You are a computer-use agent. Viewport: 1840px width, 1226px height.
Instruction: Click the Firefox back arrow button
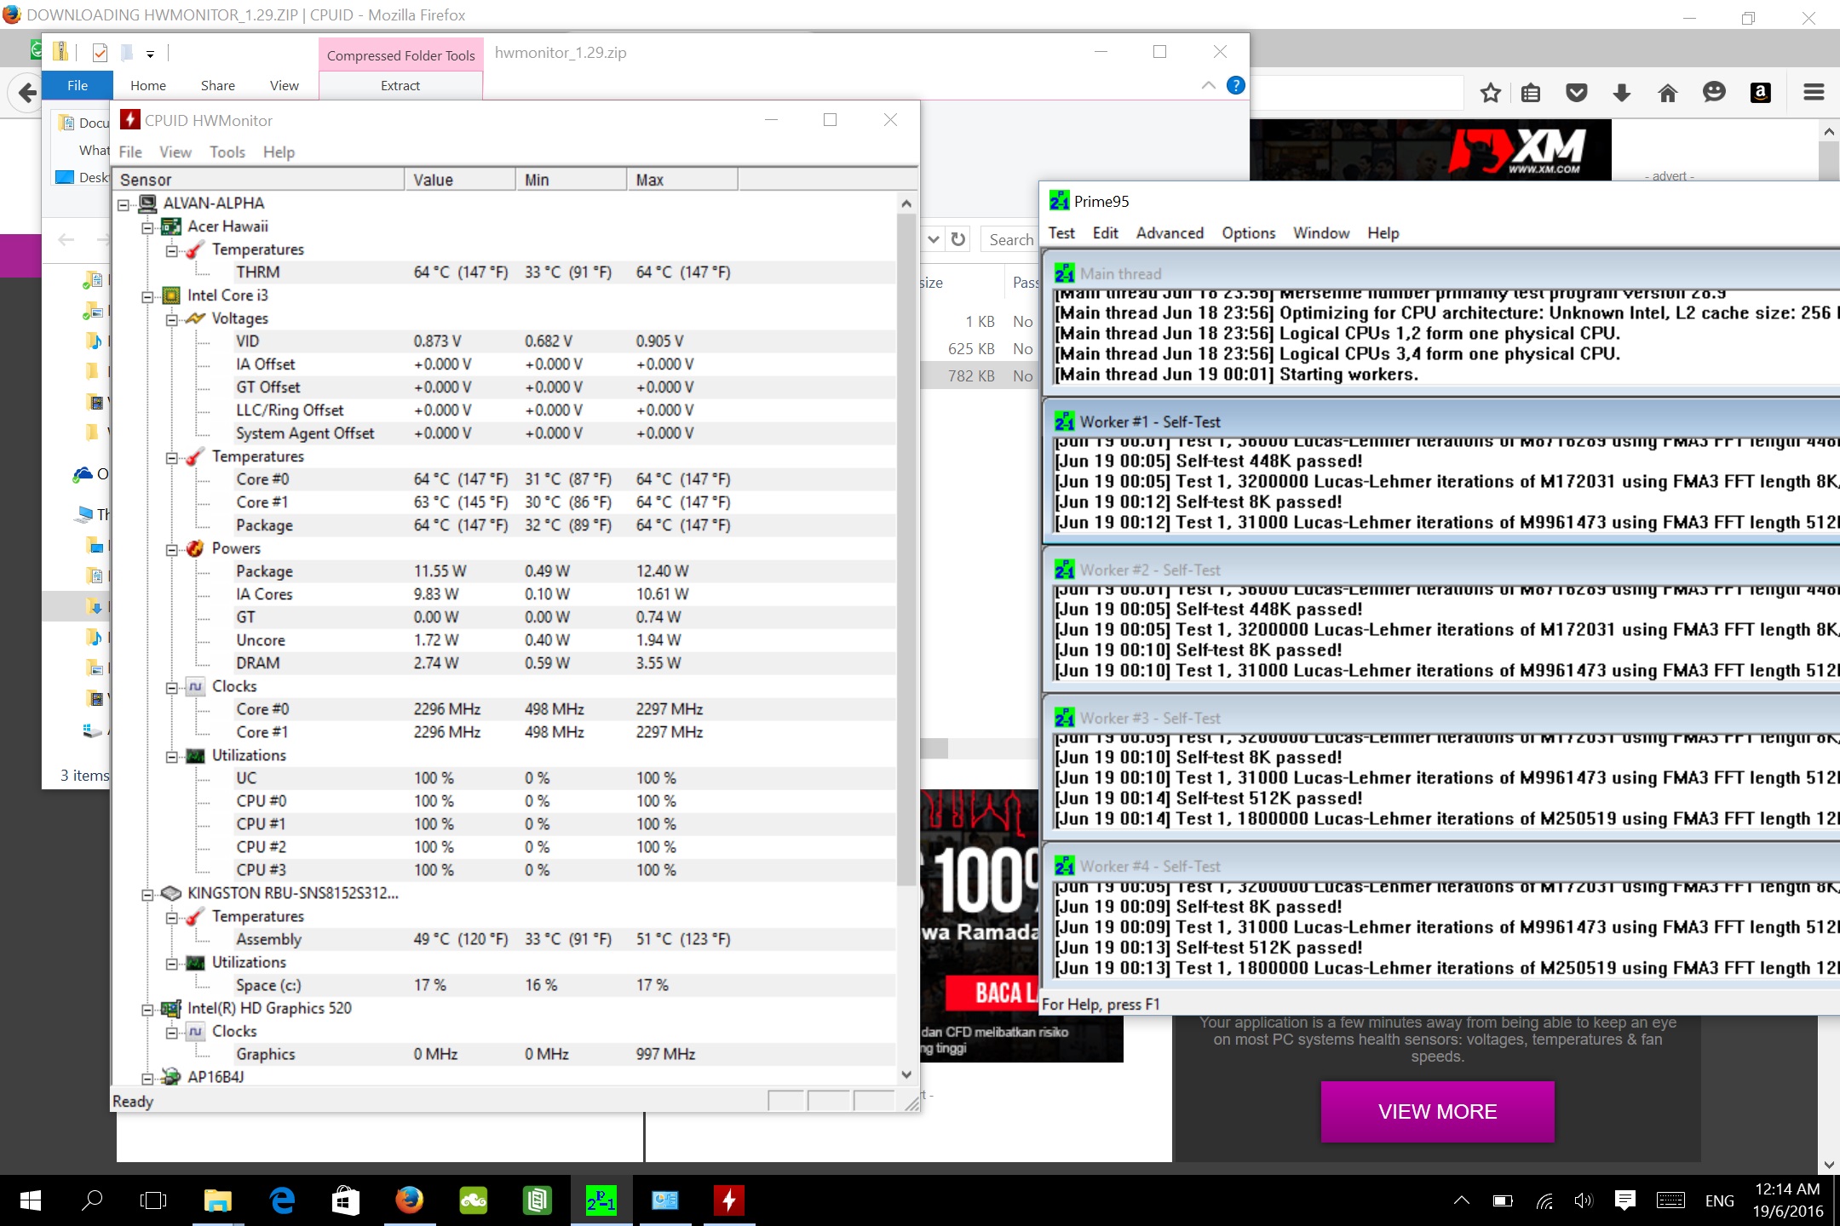(26, 93)
